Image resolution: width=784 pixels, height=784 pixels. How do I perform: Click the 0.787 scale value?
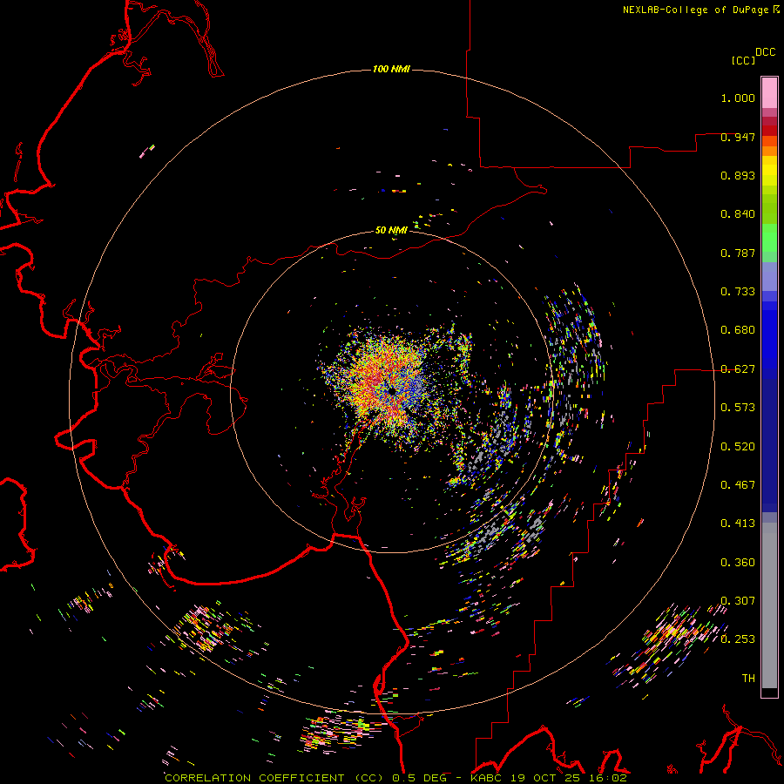pos(738,253)
